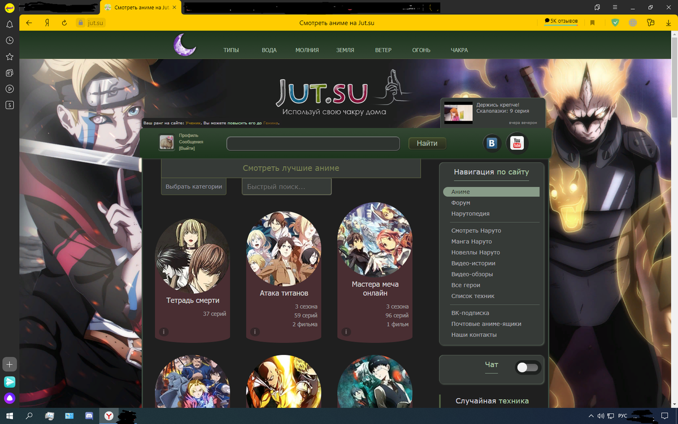The image size is (678, 424).
Task: Open Все герои link
Action: (x=466, y=285)
